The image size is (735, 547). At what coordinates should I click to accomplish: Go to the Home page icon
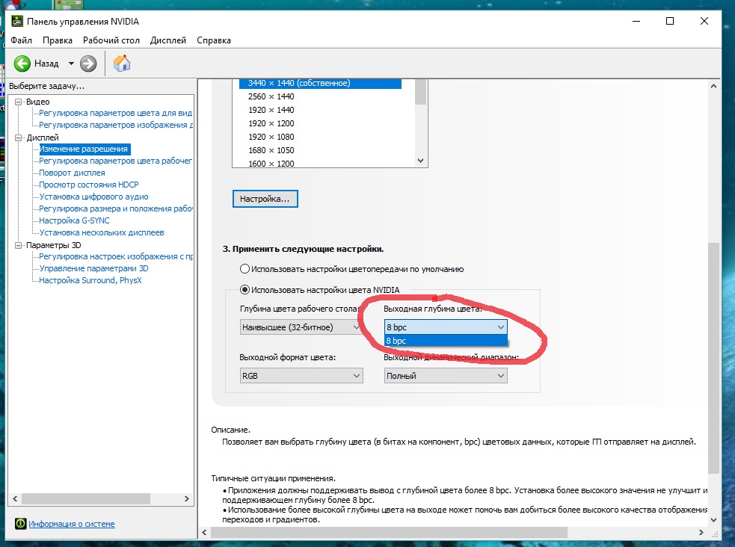pyautogui.click(x=121, y=64)
